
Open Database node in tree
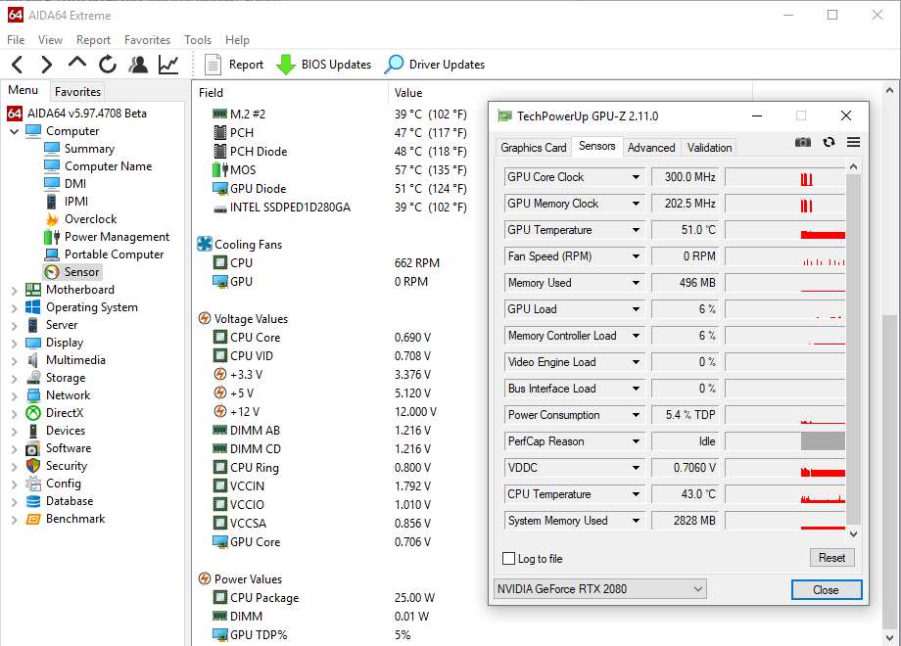(x=59, y=501)
